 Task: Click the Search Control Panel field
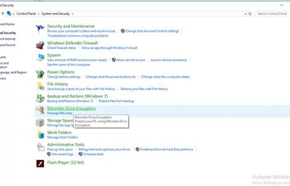point(271,14)
